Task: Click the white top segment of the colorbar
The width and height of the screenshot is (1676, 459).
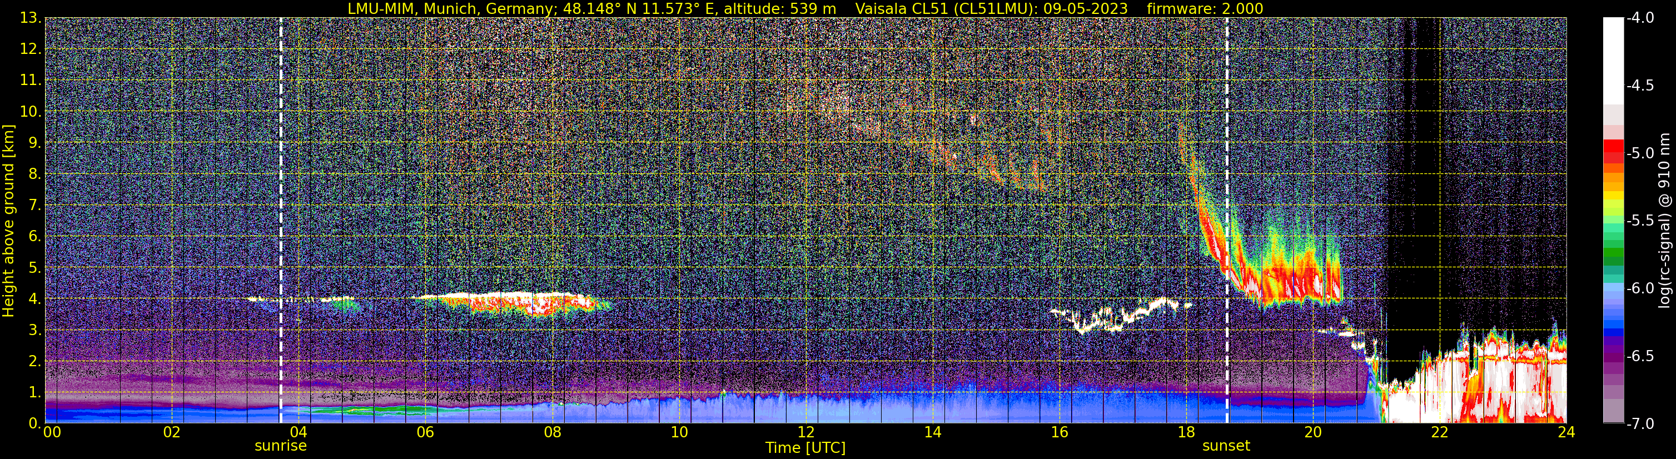Action: pyautogui.click(x=1613, y=61)
